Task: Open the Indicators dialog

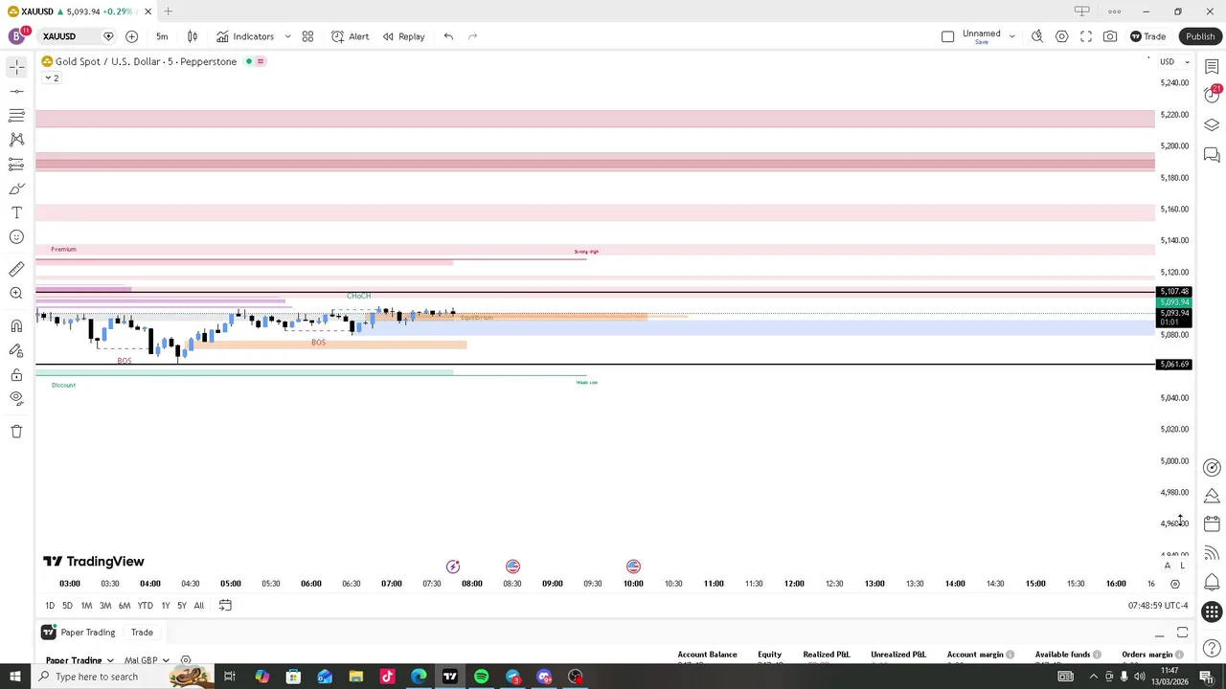Action: tap(245, 36)
